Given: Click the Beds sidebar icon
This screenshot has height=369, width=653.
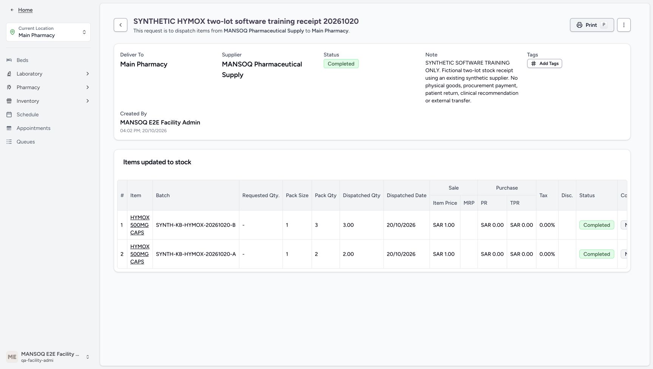Looking at the screenshot, I should [9, 60].
